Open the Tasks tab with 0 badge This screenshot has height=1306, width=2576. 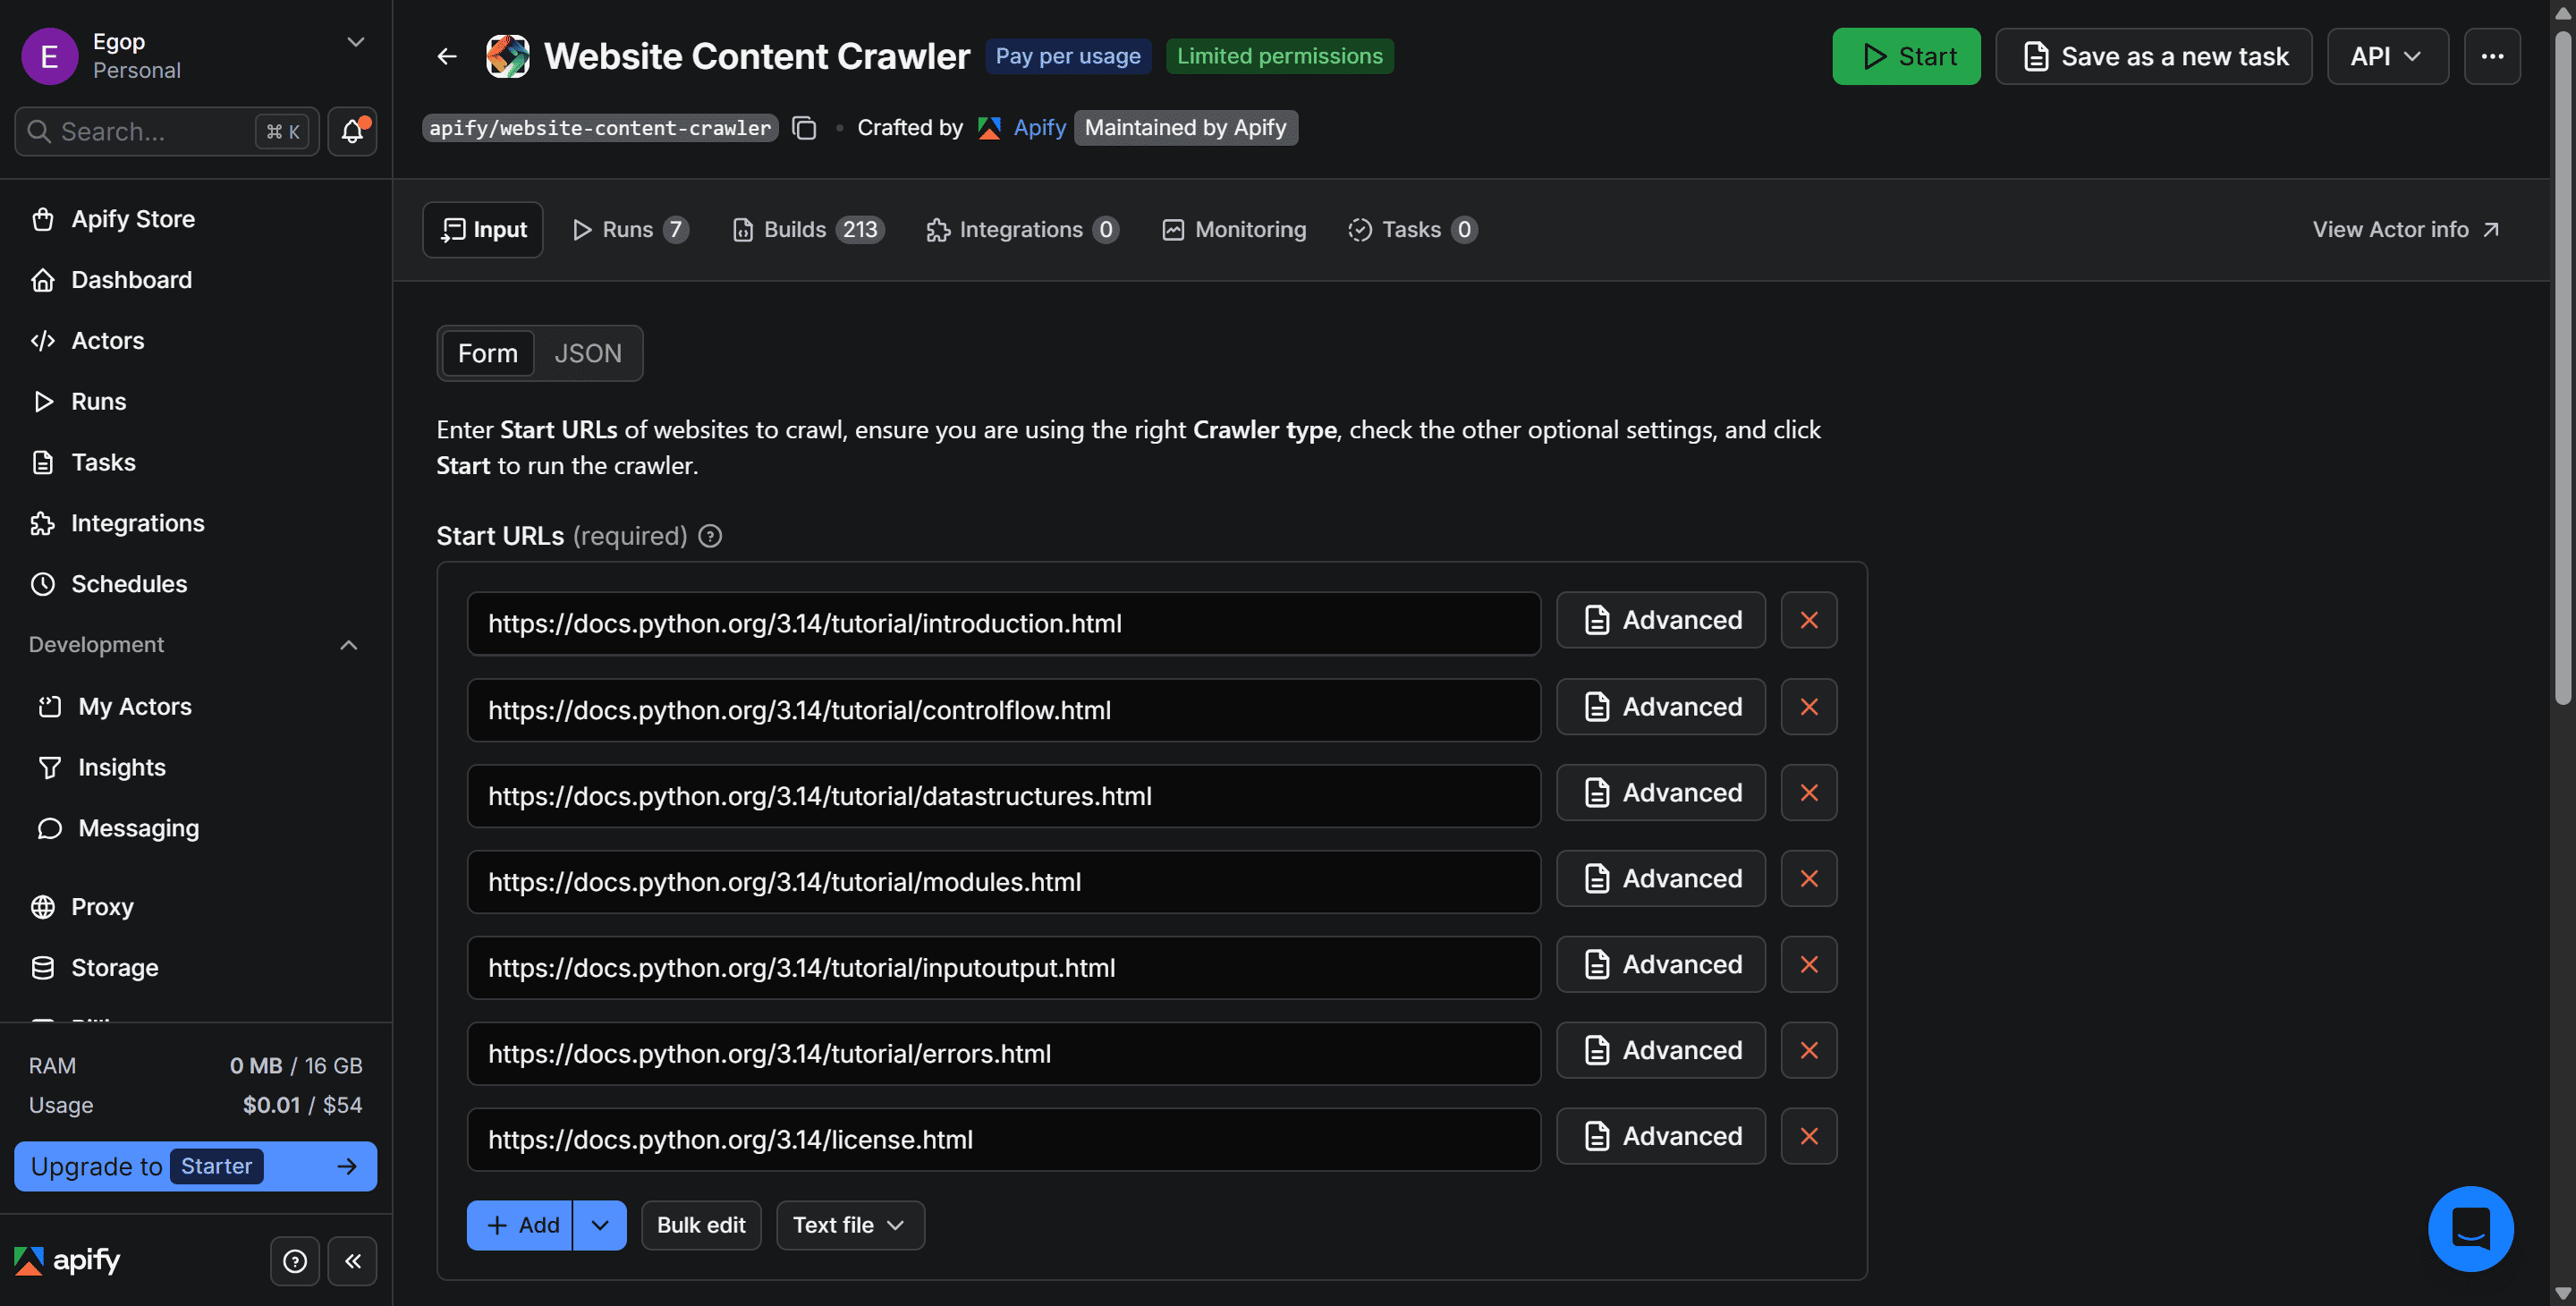[1412, 230]
